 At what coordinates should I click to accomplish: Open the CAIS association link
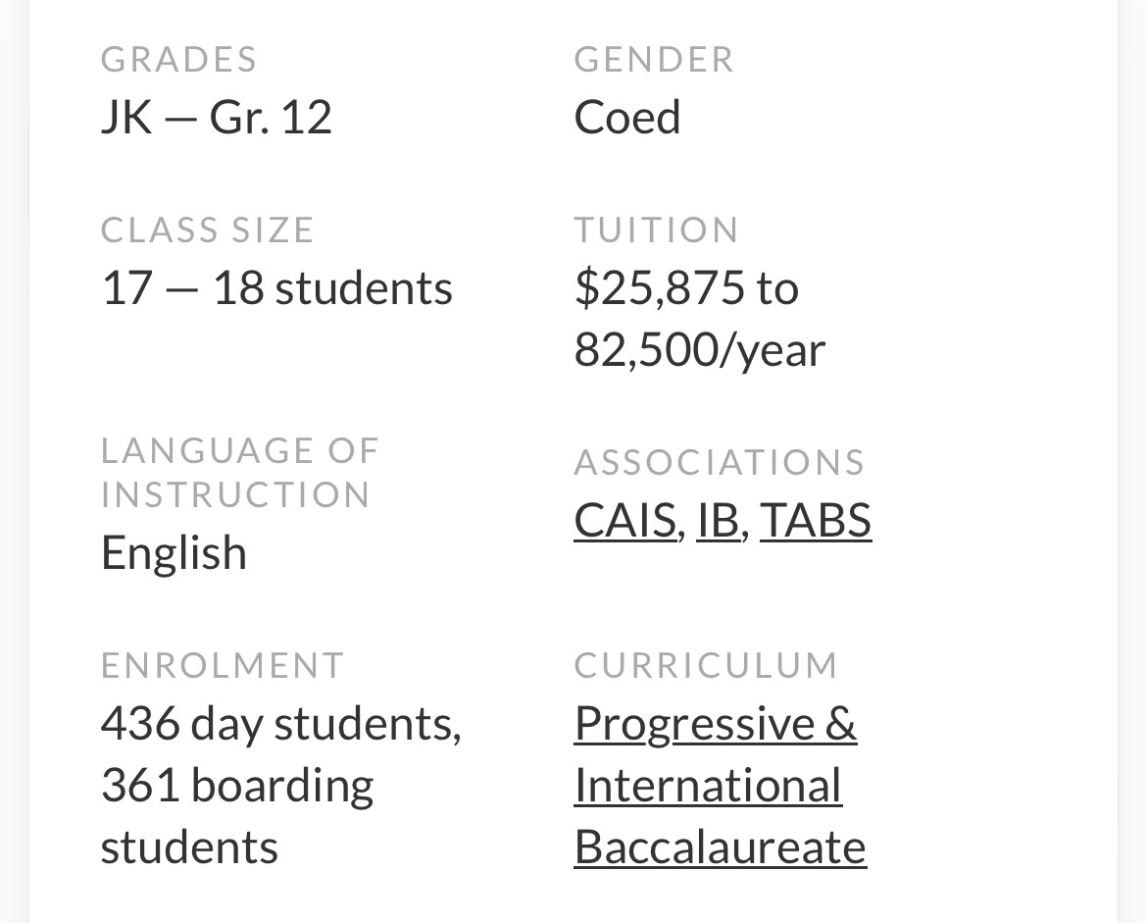[624, 520]
